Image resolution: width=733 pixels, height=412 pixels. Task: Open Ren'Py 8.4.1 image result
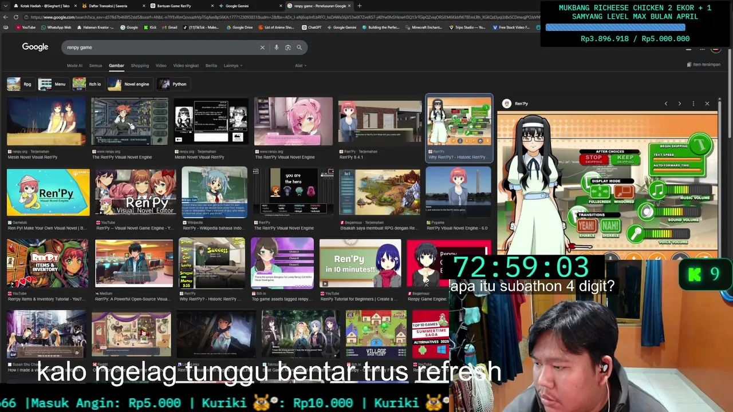tap(380, 121)
